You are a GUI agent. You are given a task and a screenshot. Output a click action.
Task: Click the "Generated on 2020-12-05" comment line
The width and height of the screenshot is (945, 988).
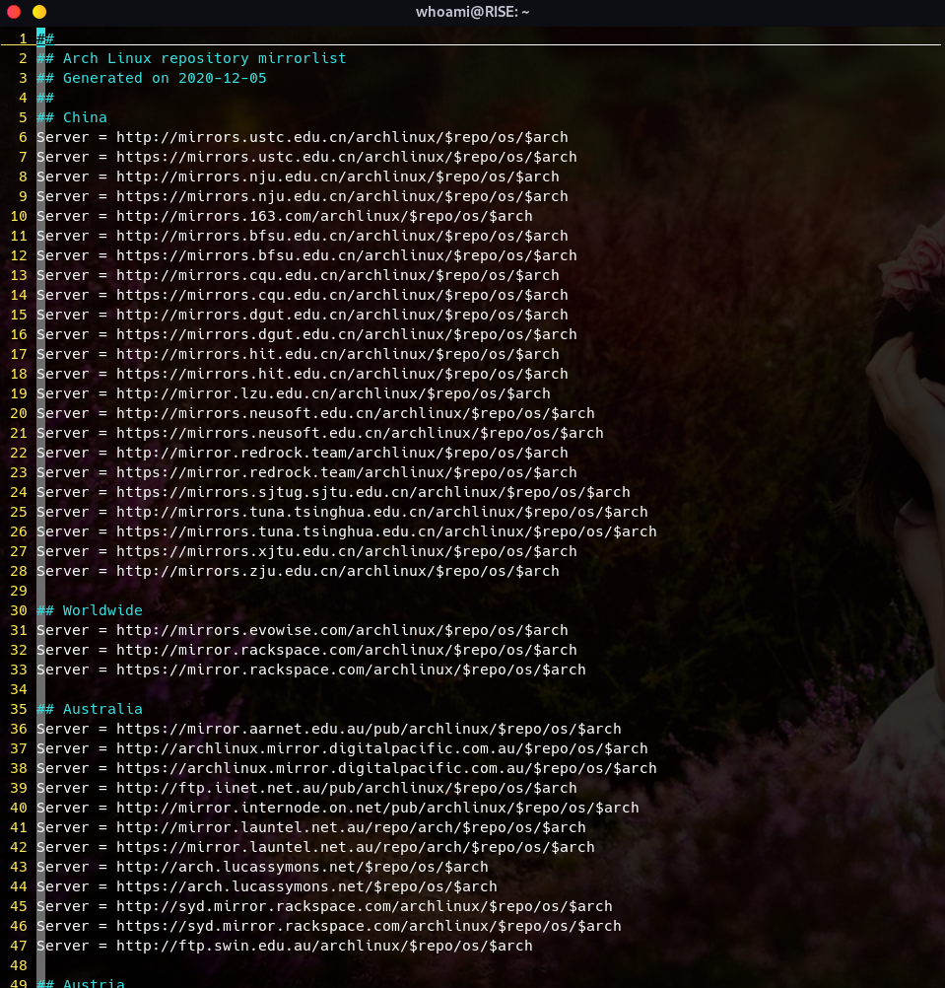click(x=165, y=78)
